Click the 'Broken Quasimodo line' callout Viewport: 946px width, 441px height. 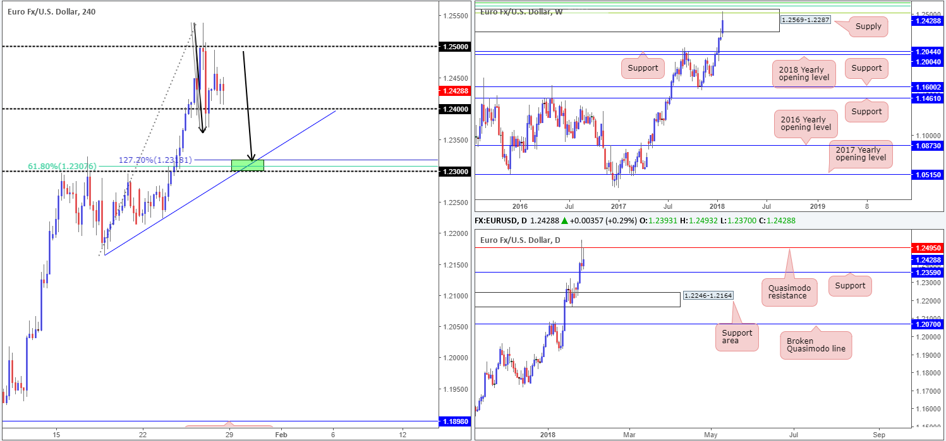coord(815,346)
